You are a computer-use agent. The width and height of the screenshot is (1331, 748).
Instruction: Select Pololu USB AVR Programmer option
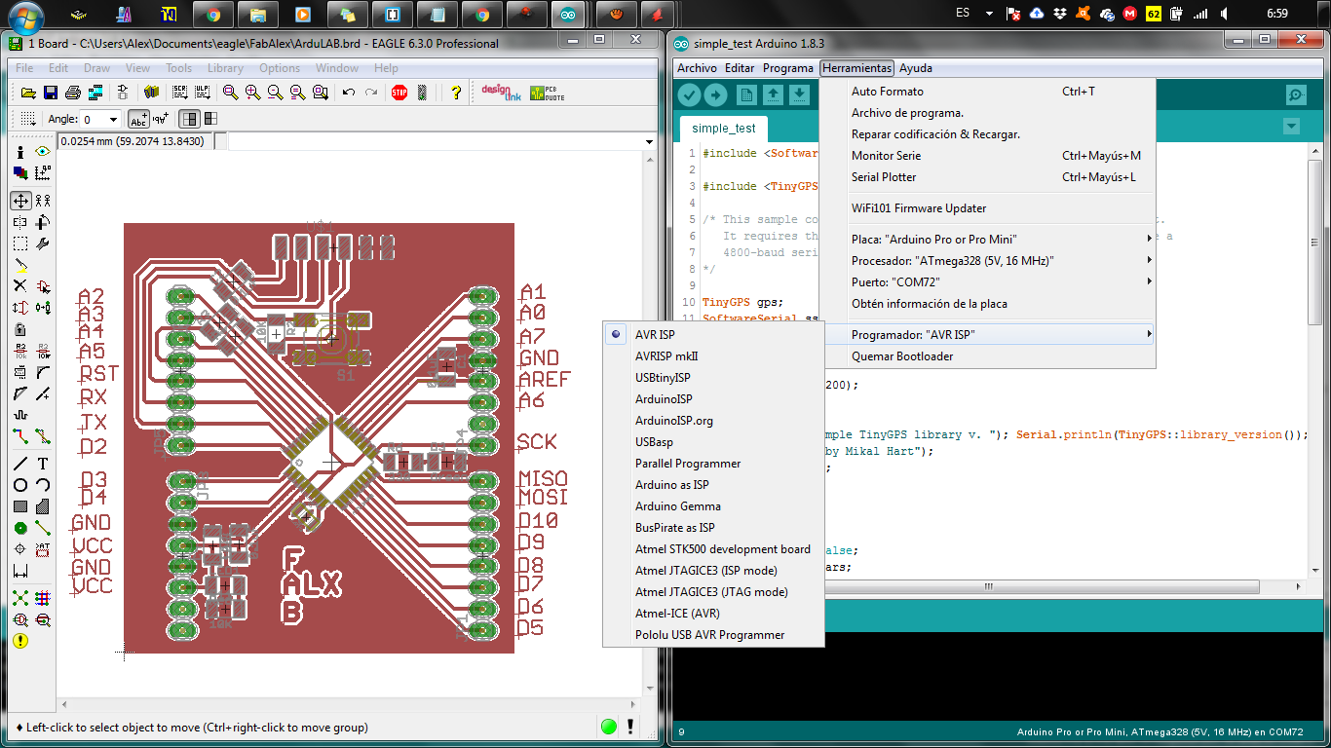pyautogui.click(x=714, y=635)
